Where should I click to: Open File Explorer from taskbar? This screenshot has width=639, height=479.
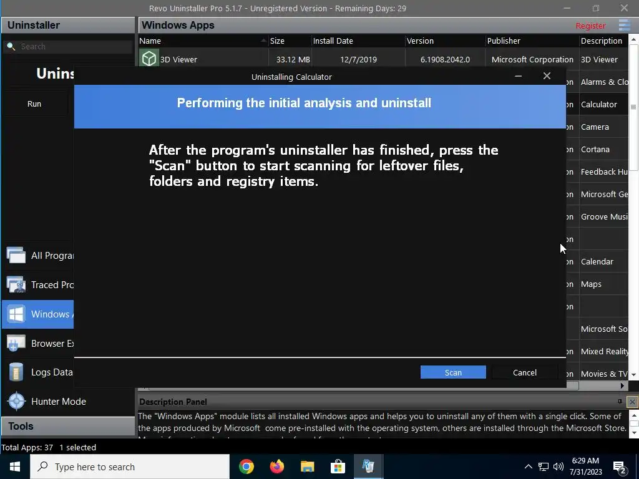(x=307, y=467)
